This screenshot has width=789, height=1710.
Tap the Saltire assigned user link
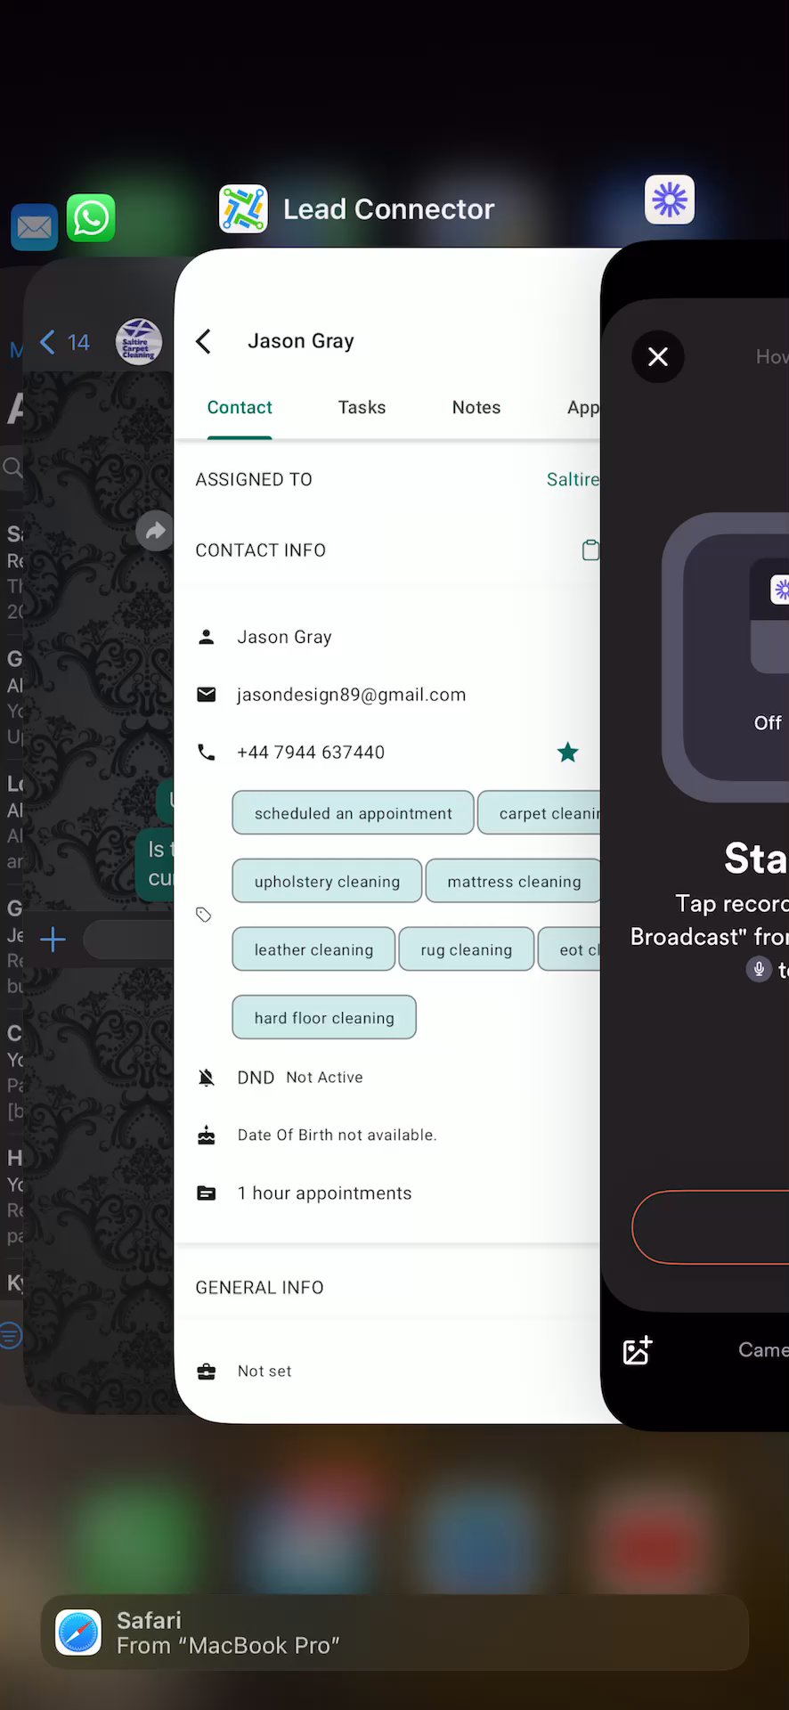[573, 479]
